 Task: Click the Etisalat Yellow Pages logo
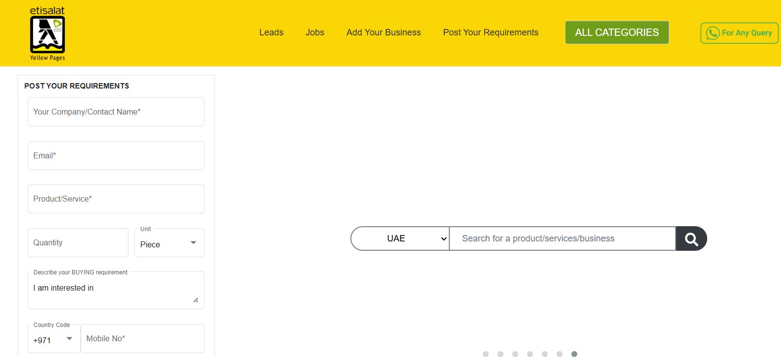tap(47, 34)
